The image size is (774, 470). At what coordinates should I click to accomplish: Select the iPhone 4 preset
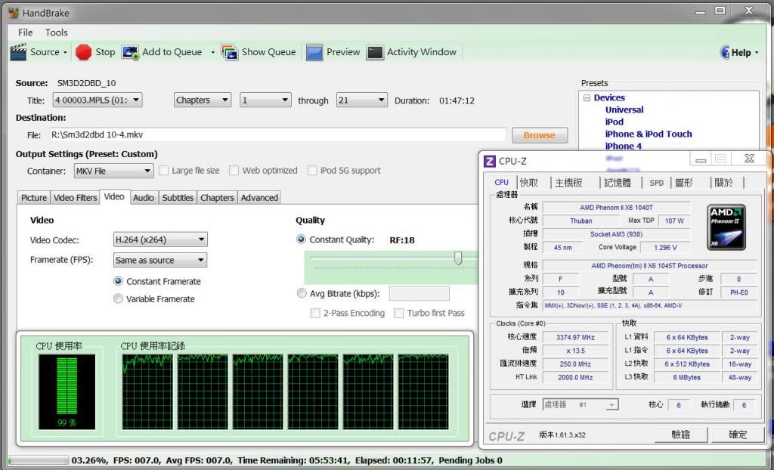[624, 146]
